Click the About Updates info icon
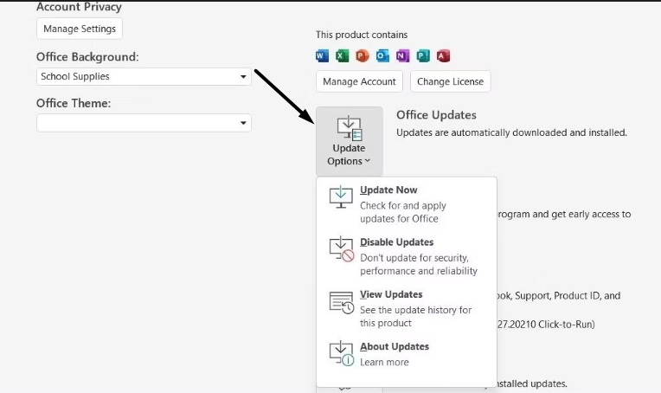The height and width of the screenshot is (393, 661). [x=342, y=354]
